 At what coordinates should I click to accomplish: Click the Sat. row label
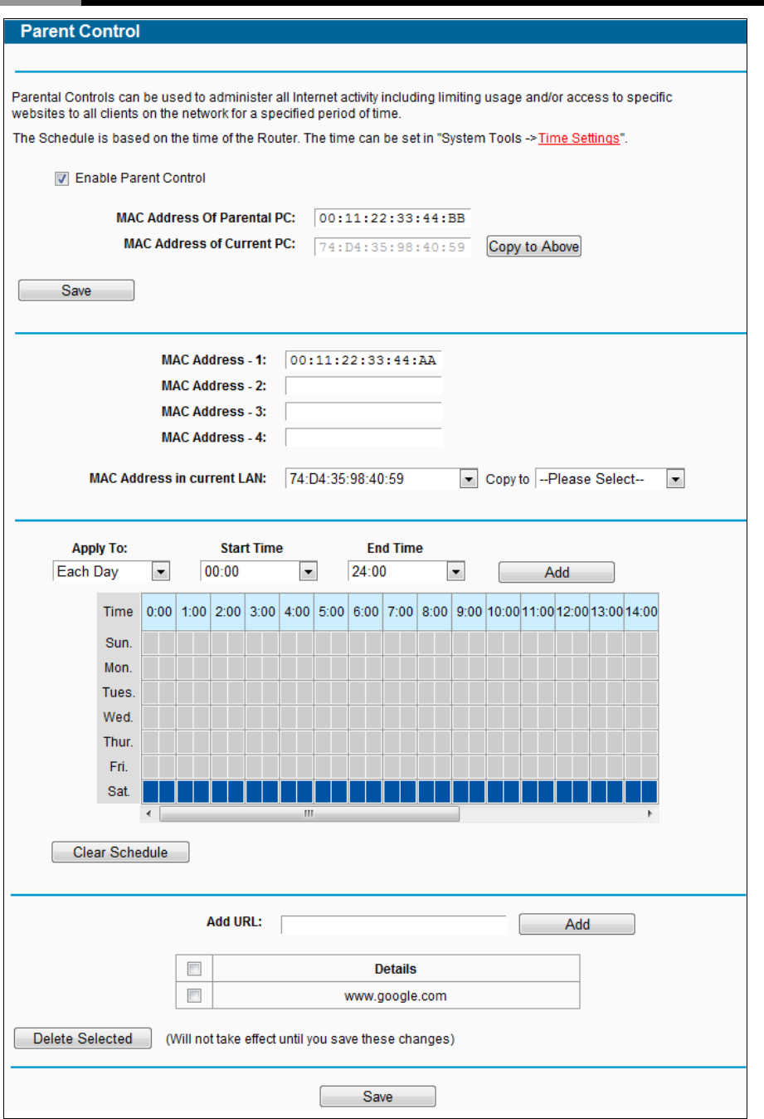pyautogui.click(x=119, y=792)
